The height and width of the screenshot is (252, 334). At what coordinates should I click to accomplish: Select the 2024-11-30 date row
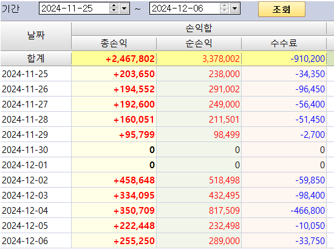click(36, 150)
